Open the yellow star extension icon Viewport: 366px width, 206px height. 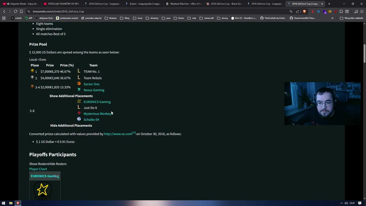click(x=330, y=11)
